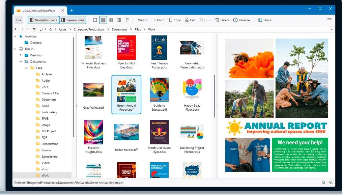Go forward using the right arrow
The width and height of the screenshot is (342, 195).
[22, 29]
